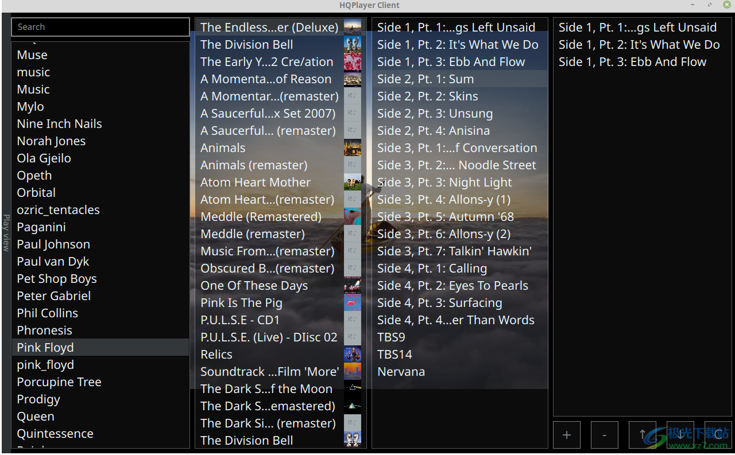
Task: Select track Side 3, Pt. 3: Night Light
Action: [460, 182]
